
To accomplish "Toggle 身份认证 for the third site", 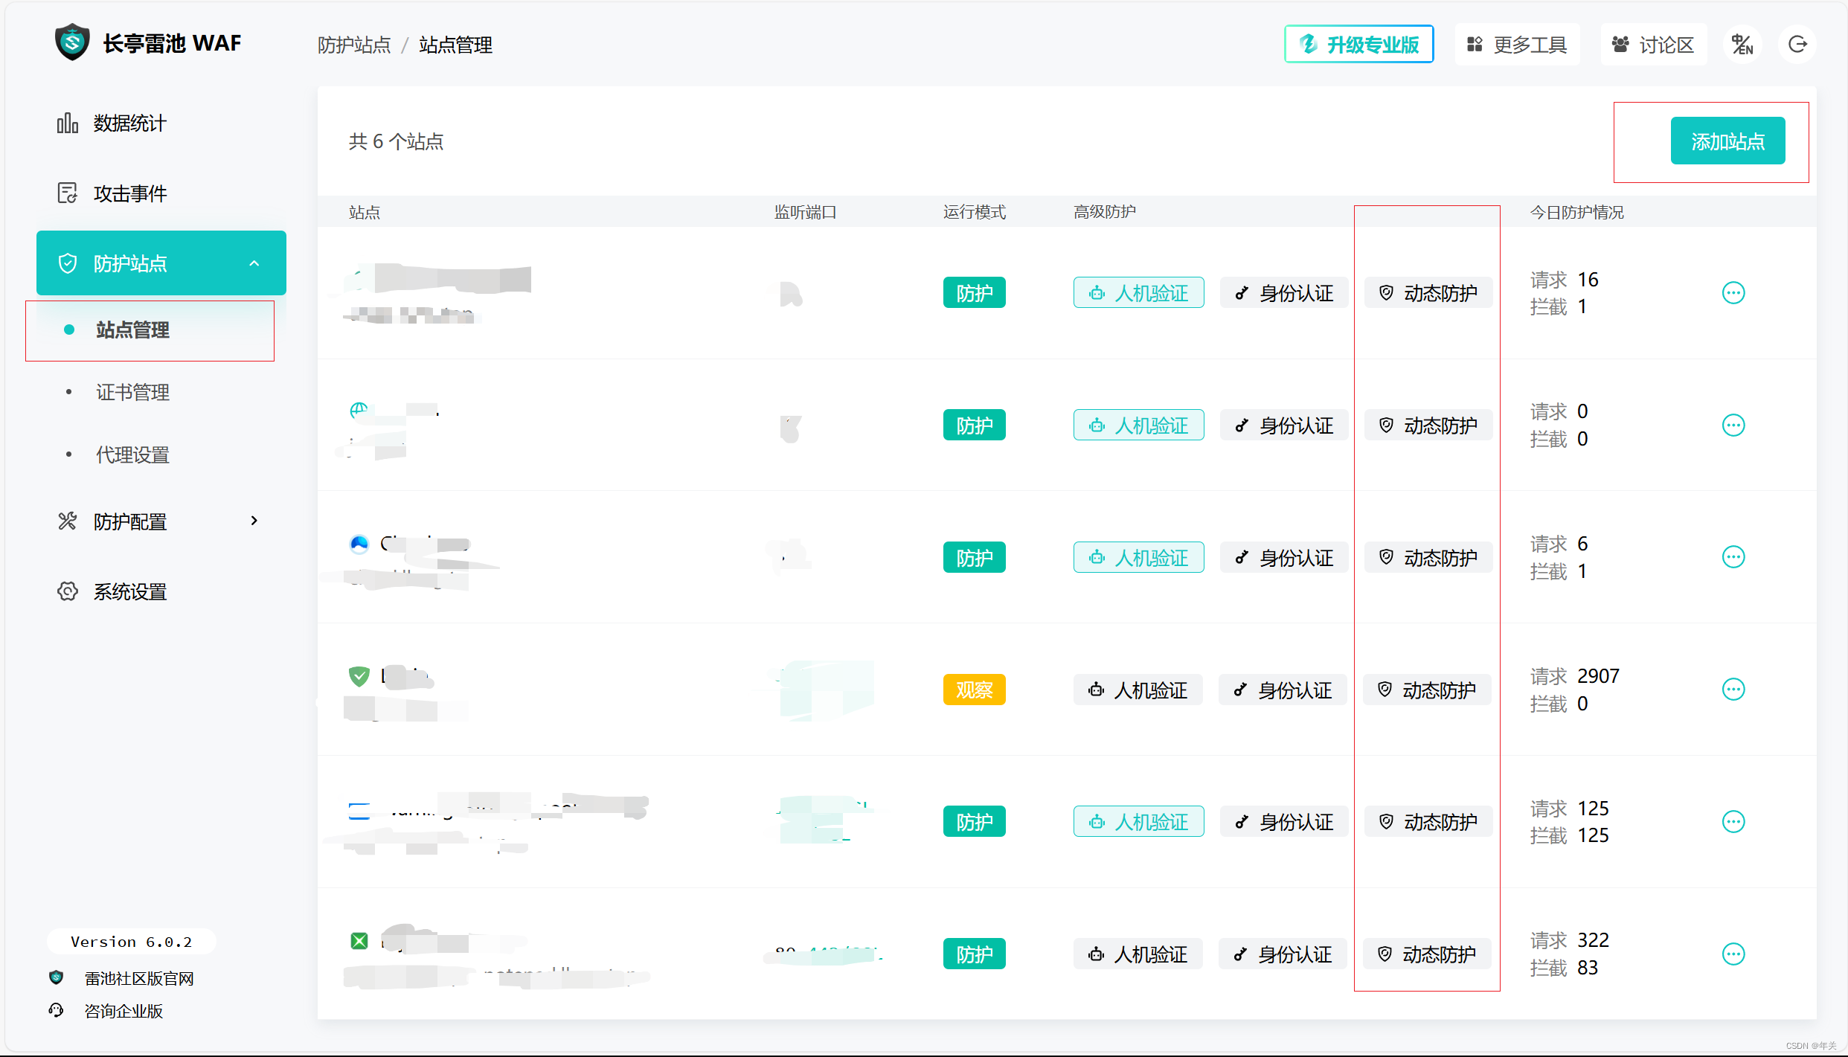I will (x=1283, y=558).
